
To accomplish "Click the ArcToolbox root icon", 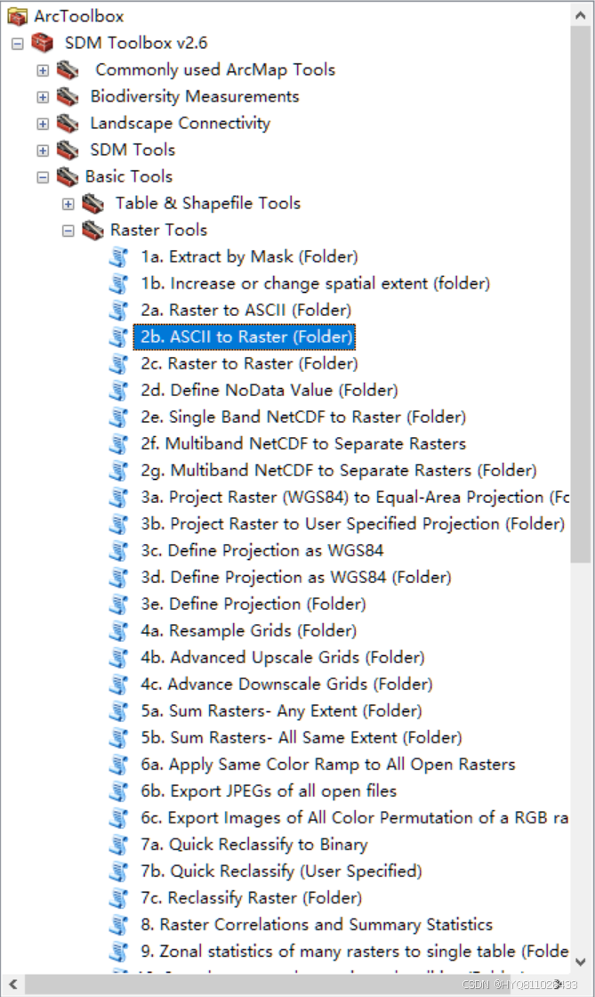I will (x=18, y=17).
